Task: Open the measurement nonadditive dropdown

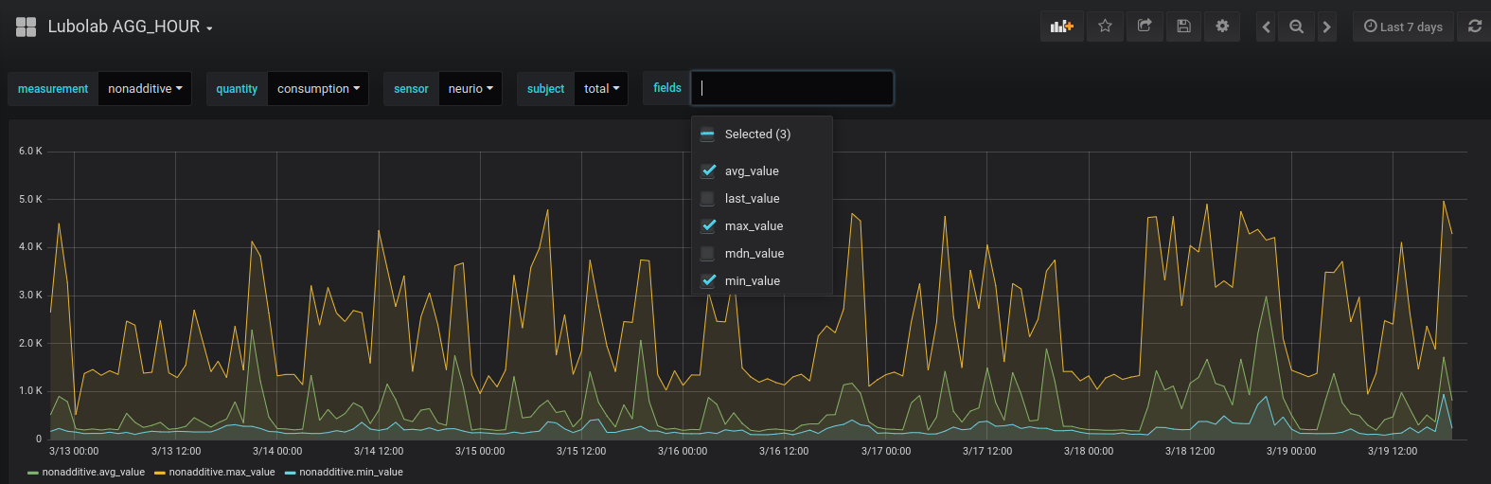Action: [145, 88]
